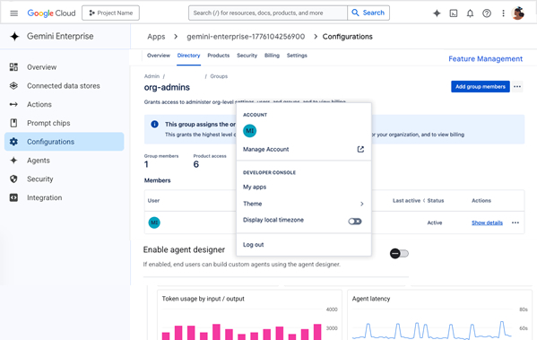Click the MI avatar in account popup
The image size is (537, 340).
[249, 131]
